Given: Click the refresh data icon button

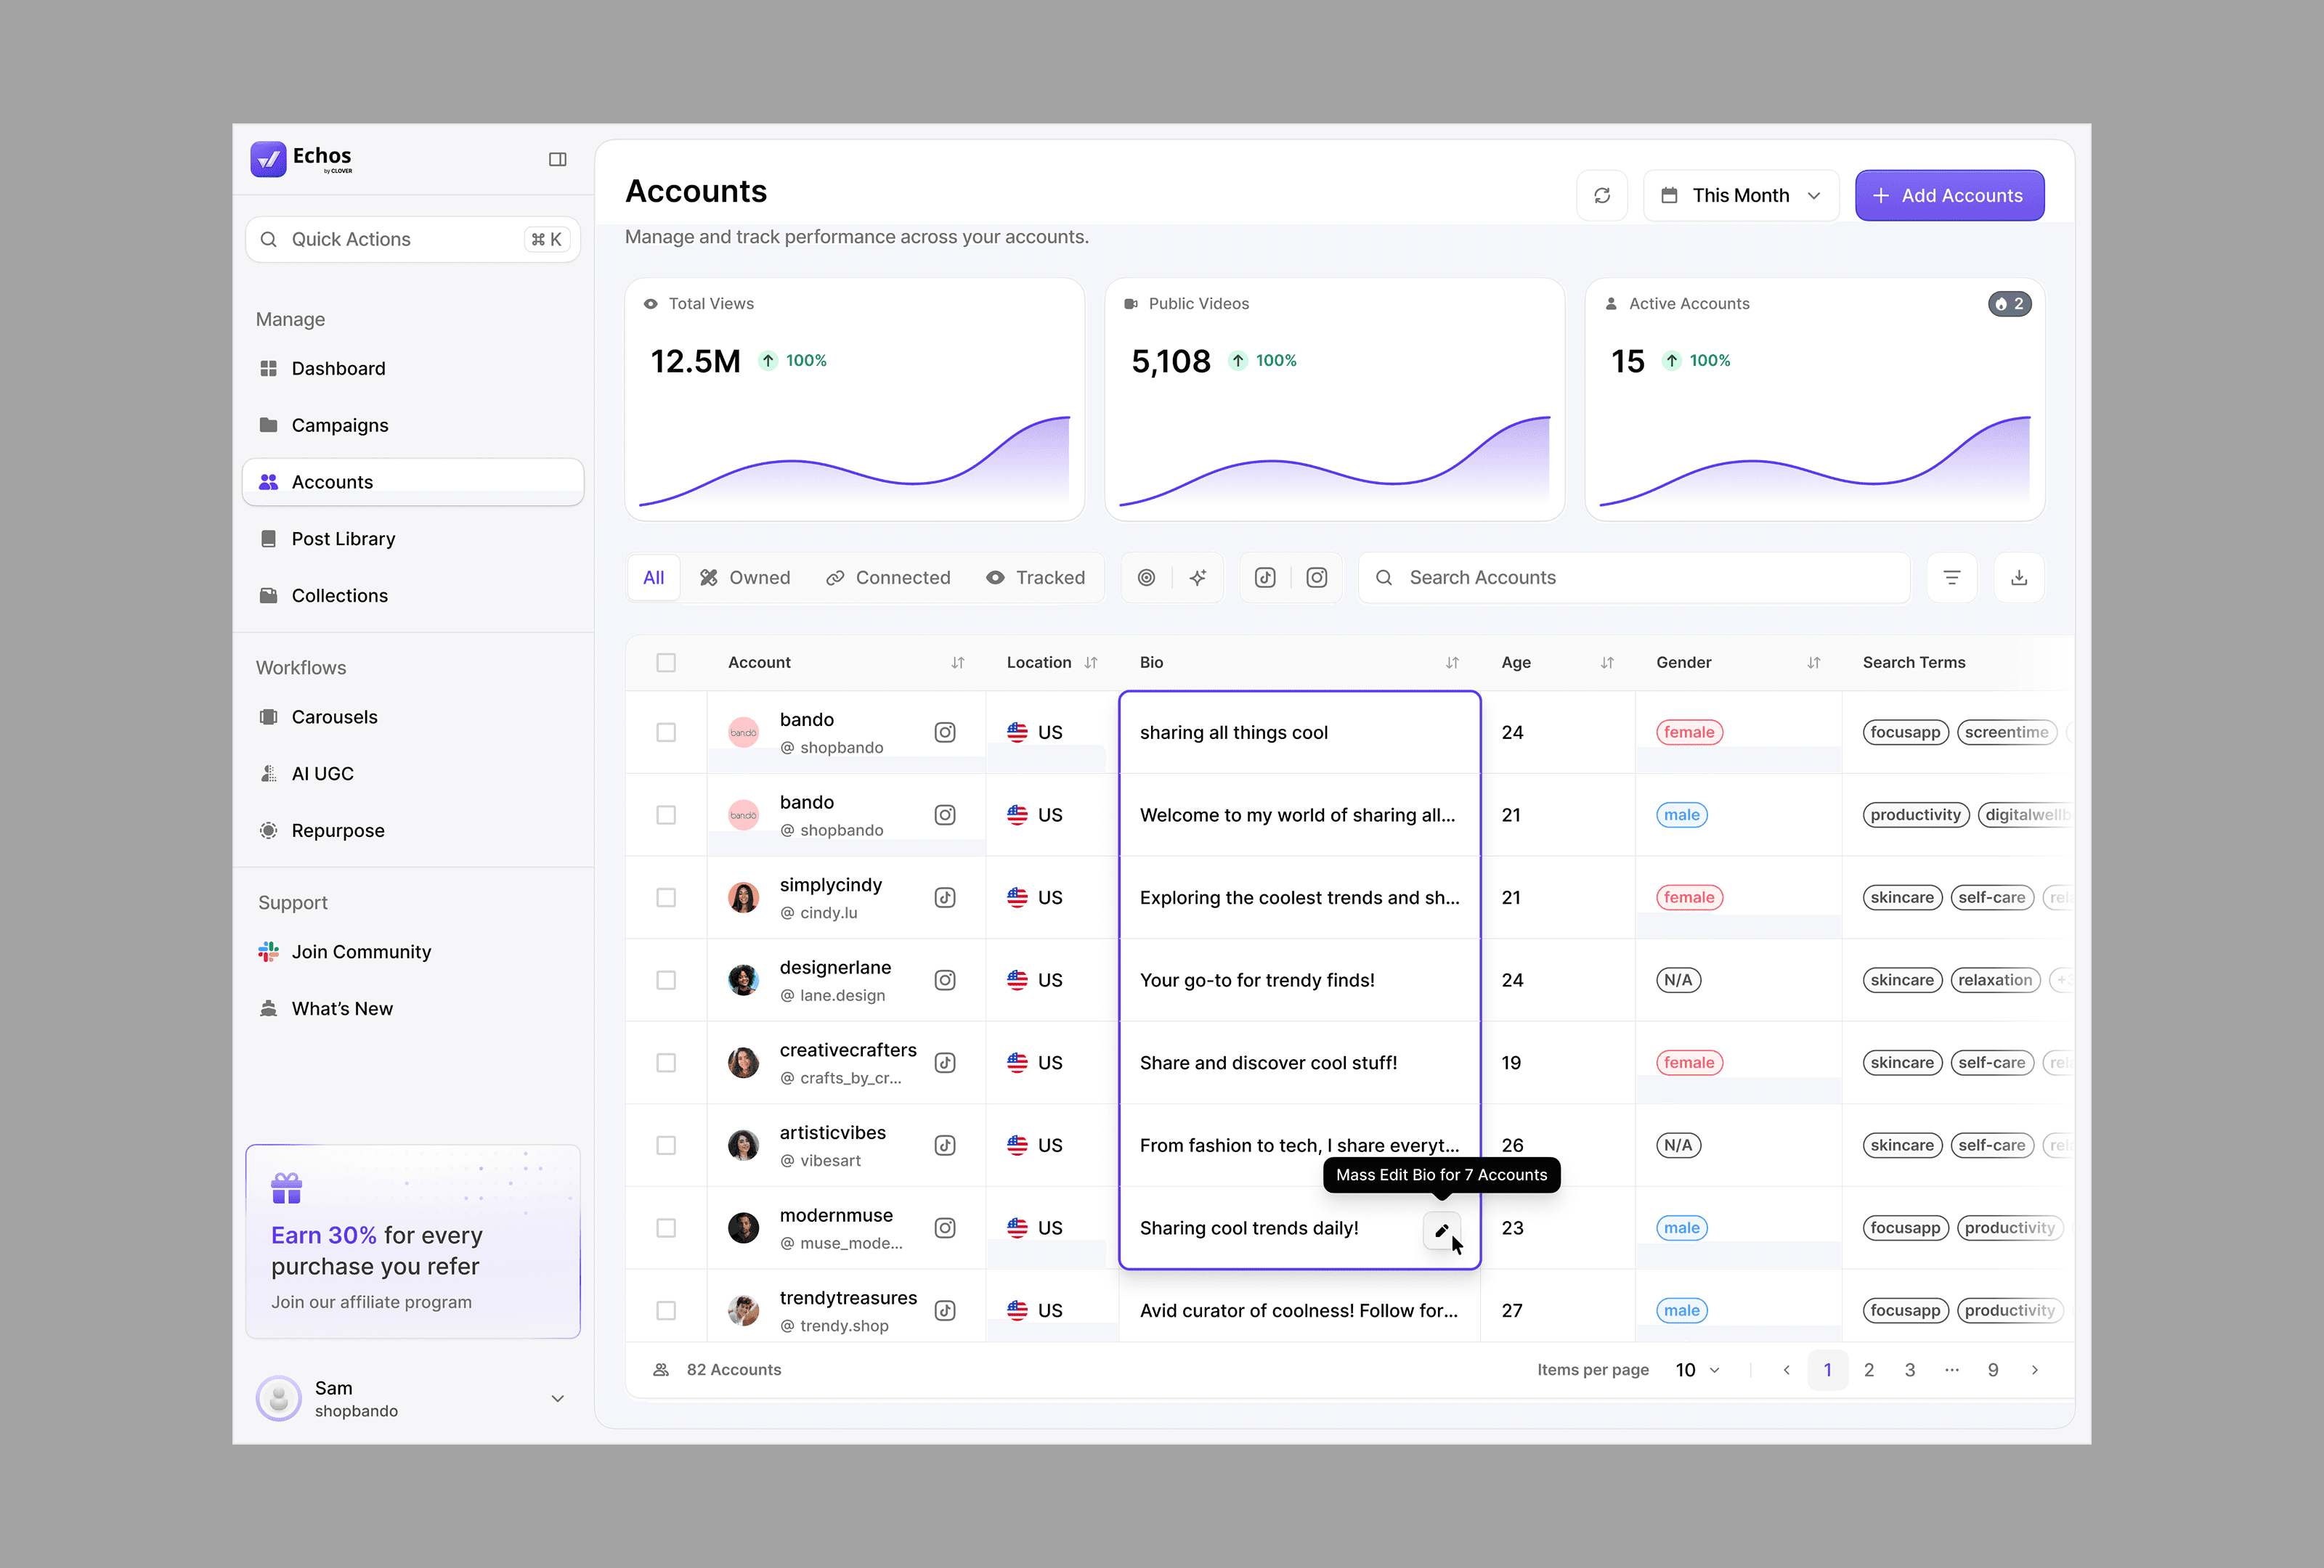Looking at the screenshot, I should pyautogui.click(x=1602, y=196).
